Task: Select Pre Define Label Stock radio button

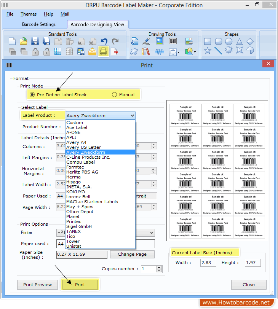Action: point(32,95)
